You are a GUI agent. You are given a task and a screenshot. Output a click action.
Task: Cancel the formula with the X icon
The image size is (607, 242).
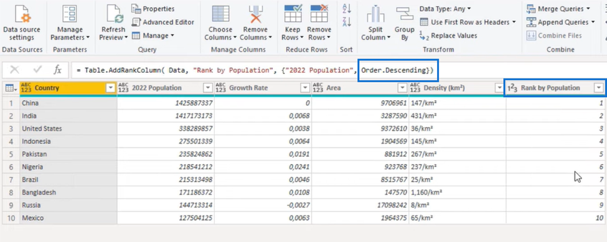(x=14, y=70)
